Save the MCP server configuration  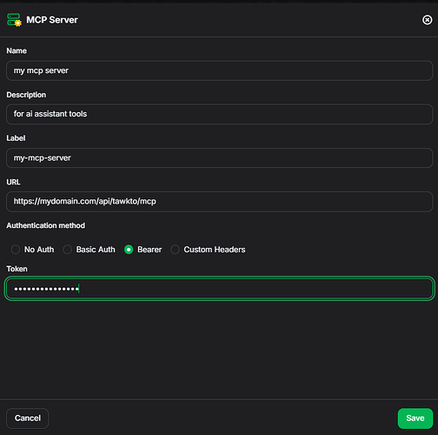click(x=415, y=418)
